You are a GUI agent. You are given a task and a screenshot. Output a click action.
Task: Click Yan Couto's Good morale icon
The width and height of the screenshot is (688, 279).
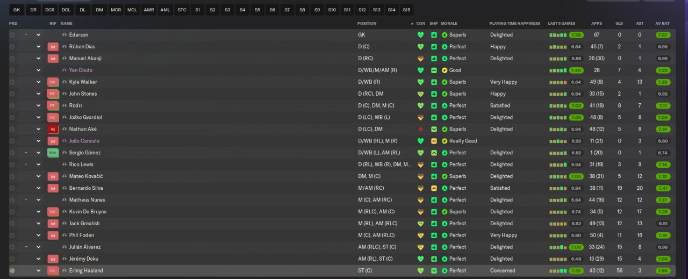click(445, 70)
